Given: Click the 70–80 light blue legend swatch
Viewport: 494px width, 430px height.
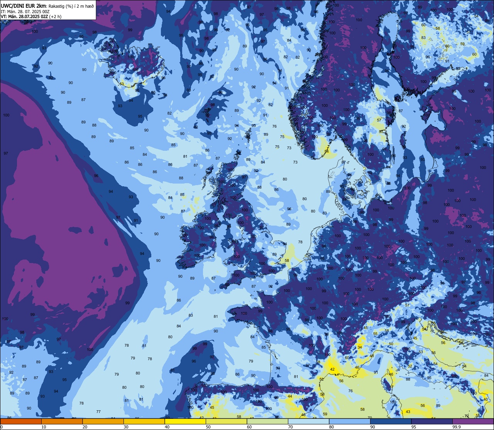Looking at the screenshot, I should [x=308, y=422].
